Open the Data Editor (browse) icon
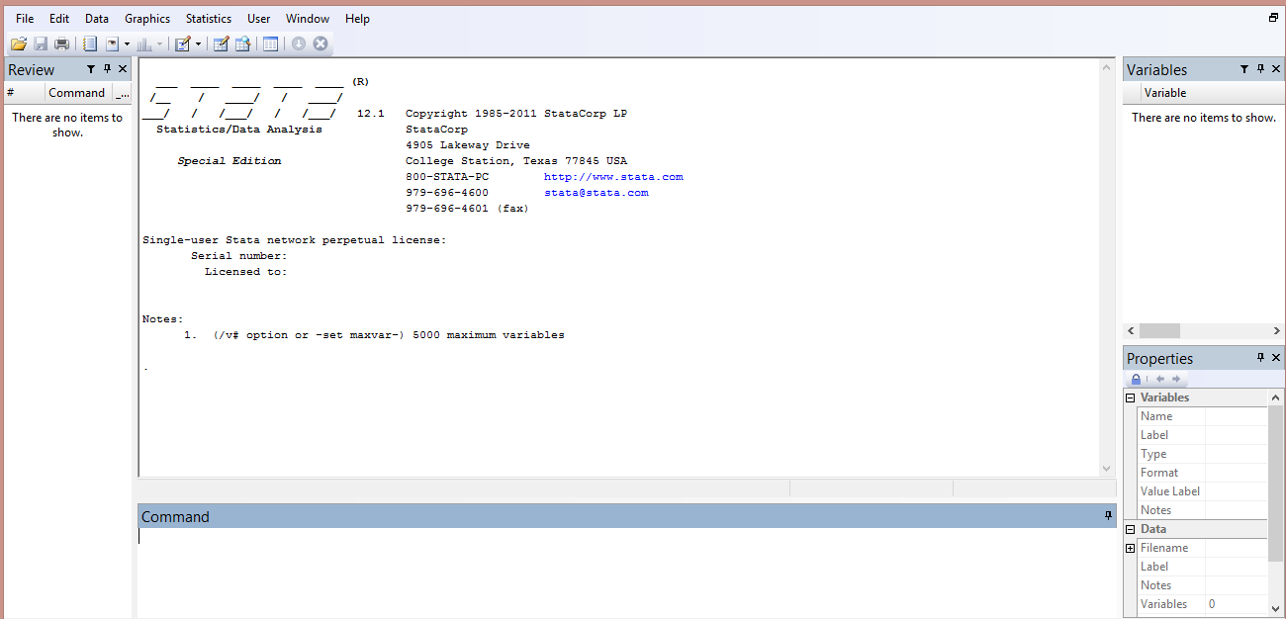The height and width of the screenshot is (619, 1286). 242,44
